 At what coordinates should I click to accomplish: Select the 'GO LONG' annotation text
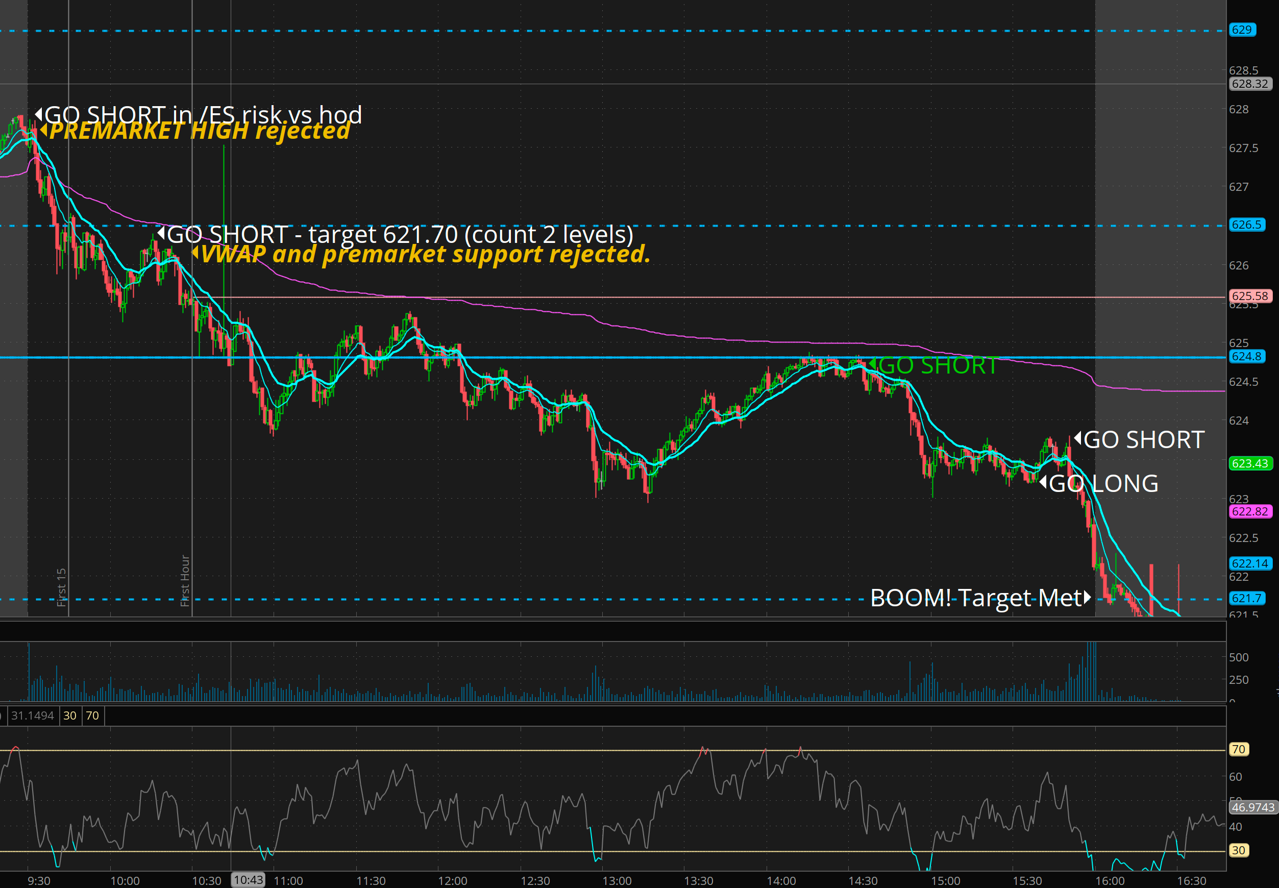(1101, 483)
